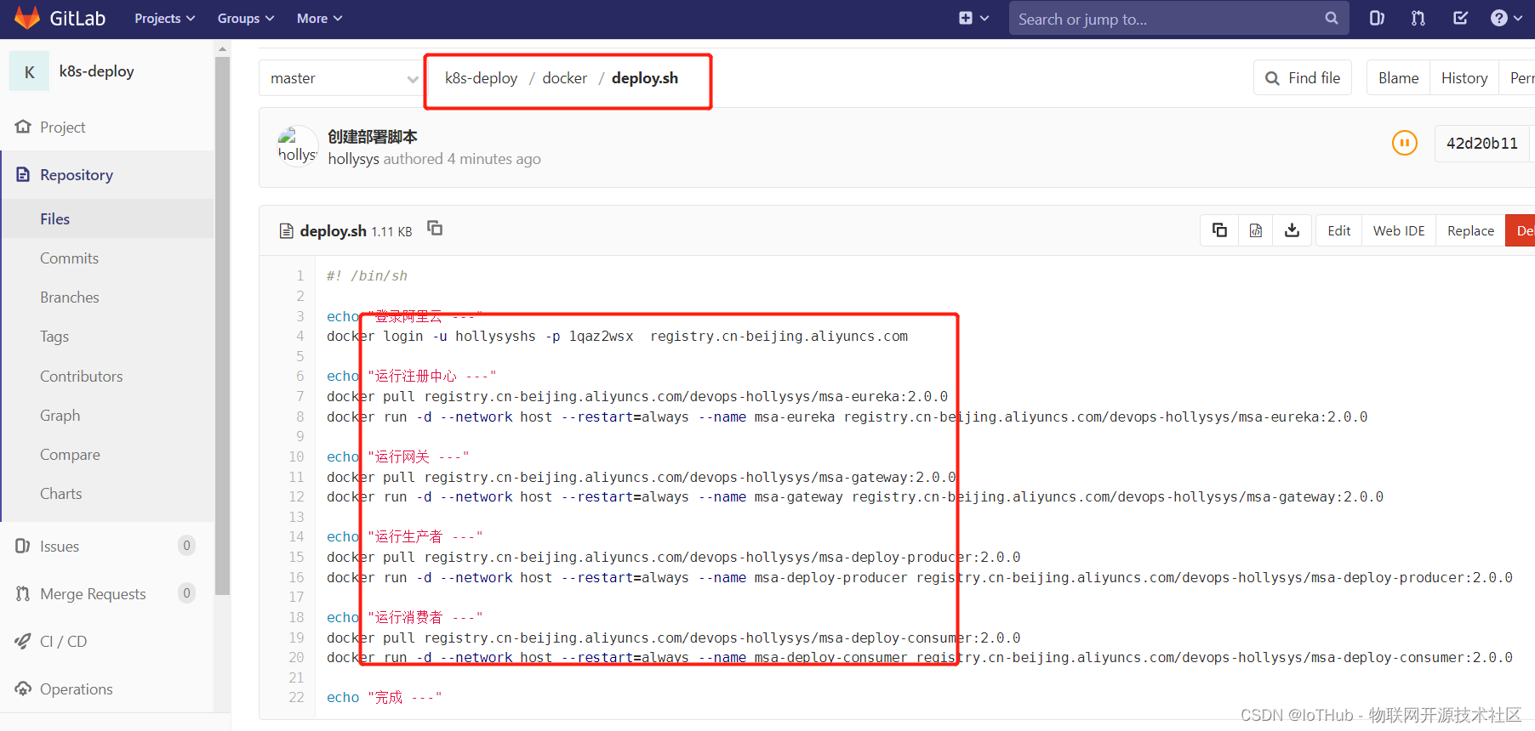Open merge requests icon in top bar

pos(1418,18)
